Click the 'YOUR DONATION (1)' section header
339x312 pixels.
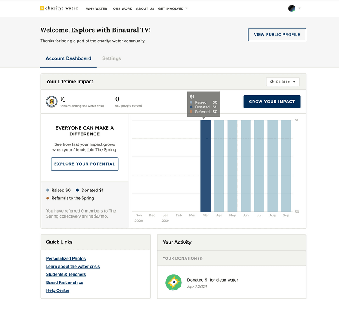click(x=183, y=258)
